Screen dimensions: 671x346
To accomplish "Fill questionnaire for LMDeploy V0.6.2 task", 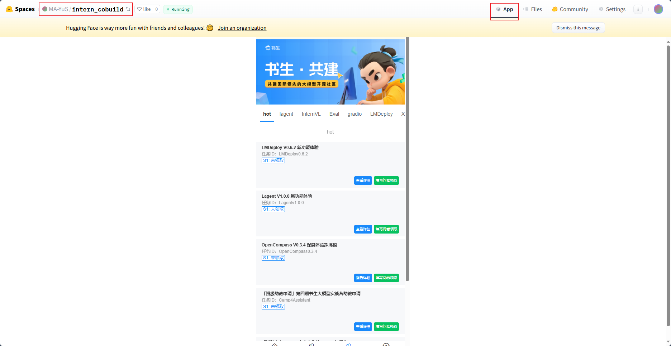I will pos(386,181).
